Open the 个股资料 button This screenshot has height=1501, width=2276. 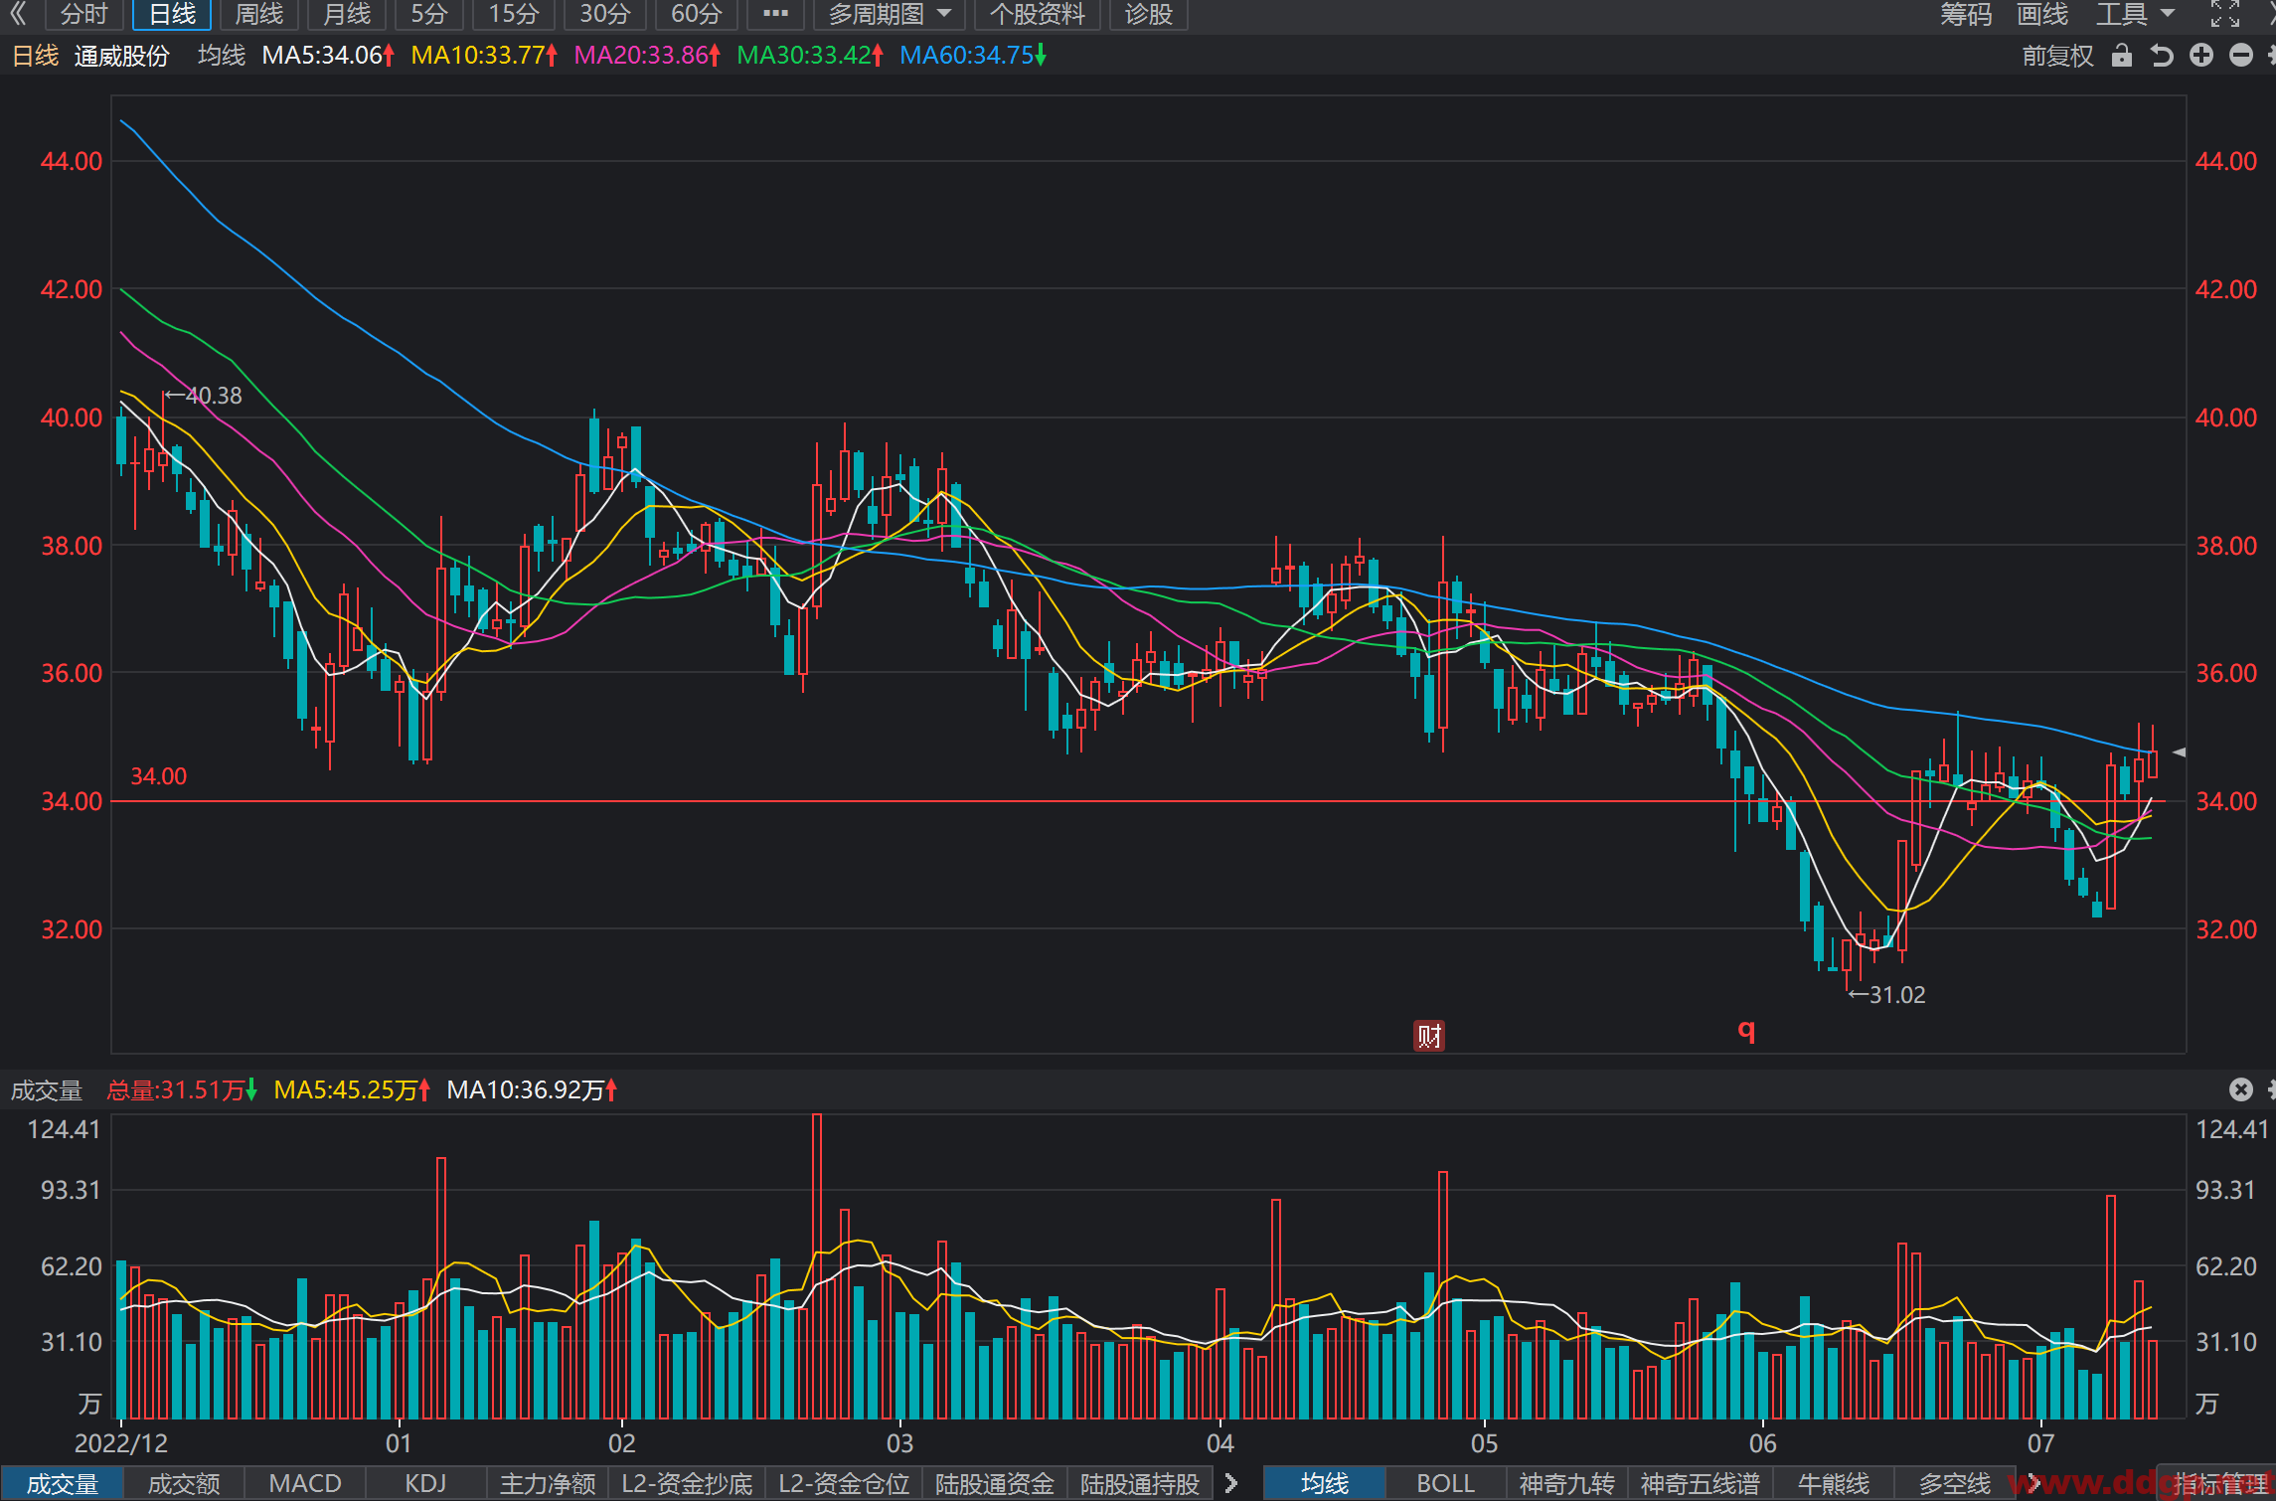pyautogui.click(x=1038, y=14)
